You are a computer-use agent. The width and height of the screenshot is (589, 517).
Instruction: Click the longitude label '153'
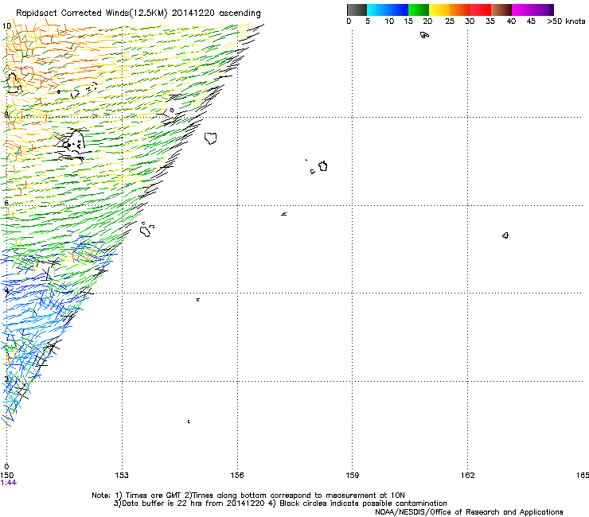[122, 476]
